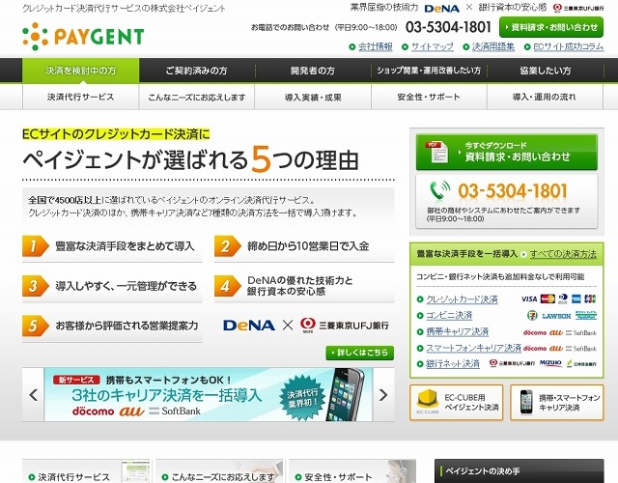Open the クレジットカード決済 link
The height and width of the screenshot is (483, 618).
(x=462, y=299)
